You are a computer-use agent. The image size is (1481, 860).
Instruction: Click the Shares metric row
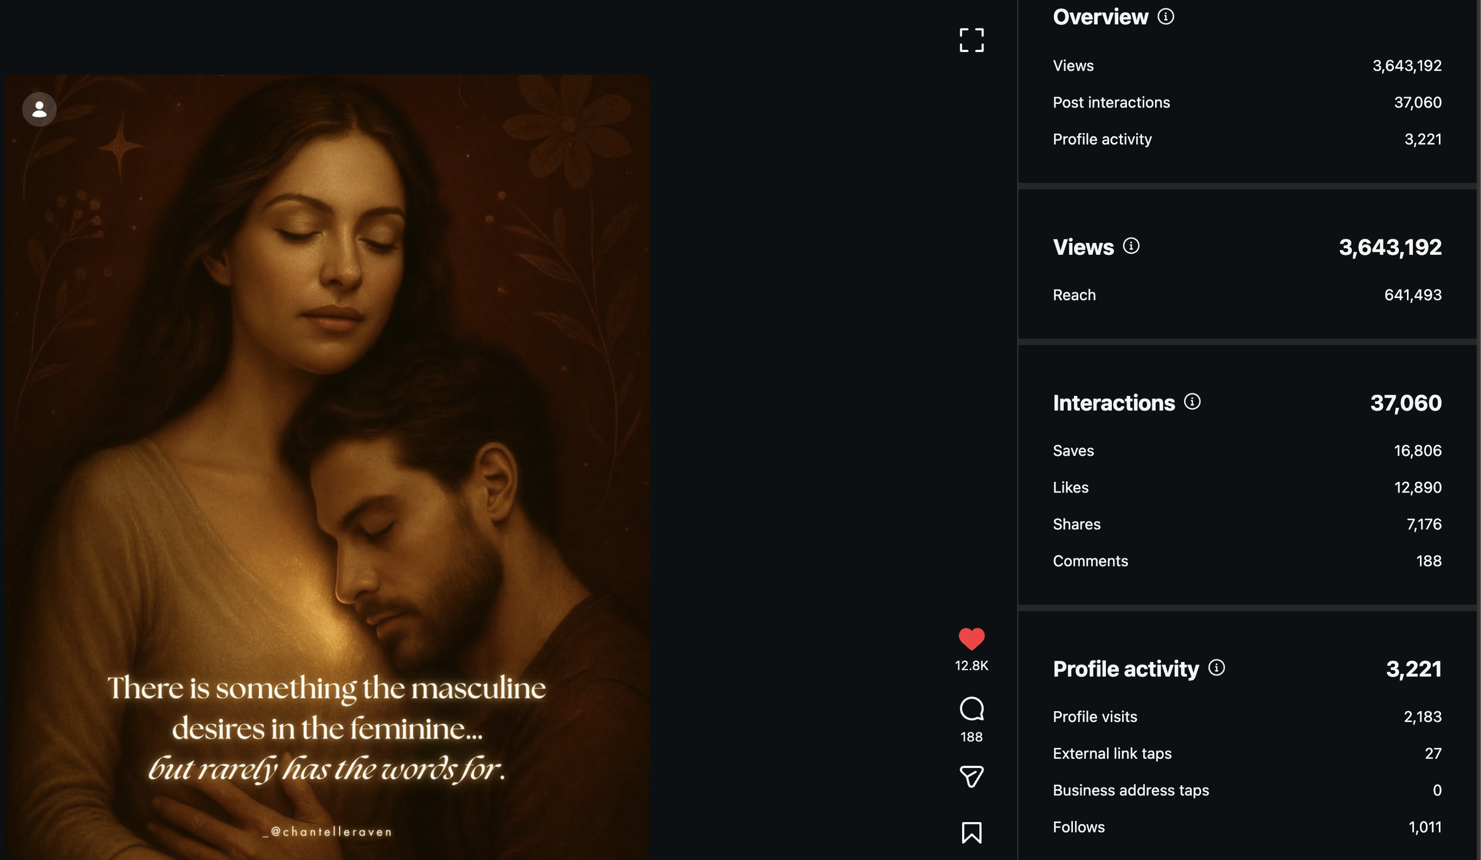(x=1246, y=525)
